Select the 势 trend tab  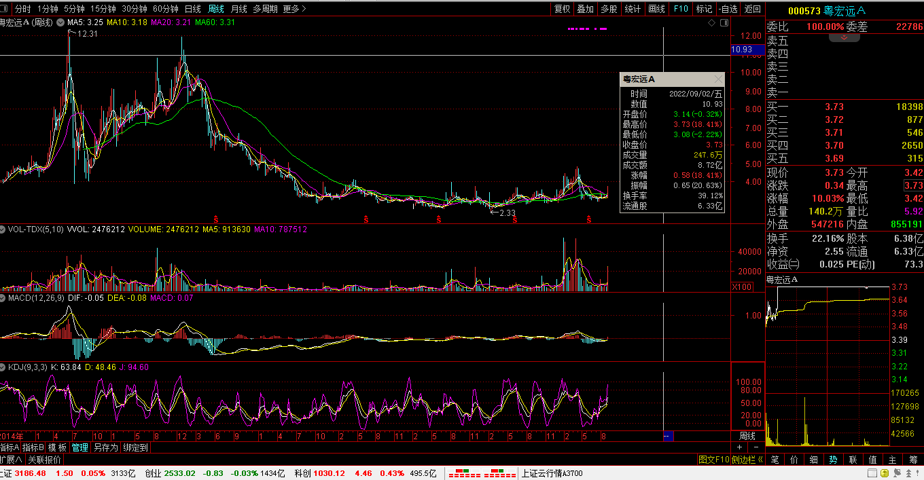click(x=834, y=460)
